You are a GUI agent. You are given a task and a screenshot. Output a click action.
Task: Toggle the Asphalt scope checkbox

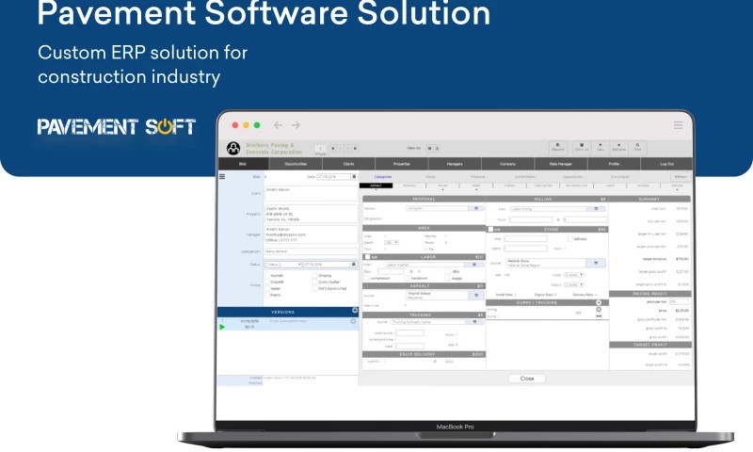point(267,276)
